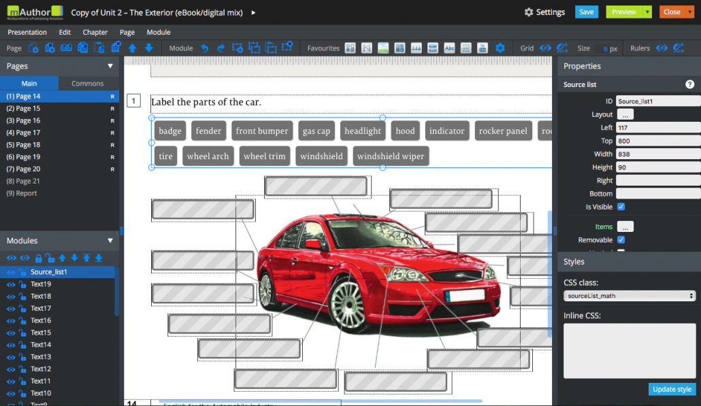This screenshot has height=406, width=701.
Task: Click the source list ID input field
Action: click(658, 101)
